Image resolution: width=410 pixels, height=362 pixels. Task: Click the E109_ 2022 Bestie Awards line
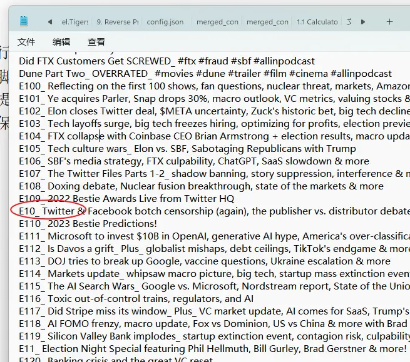pos(126,199)
